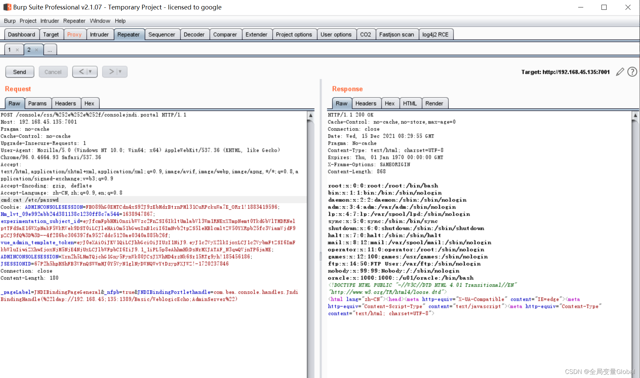Click the 'oracle:x:1000:1000' output line
The height and width of the screenshot is (378, 640).
click(401, 278)
